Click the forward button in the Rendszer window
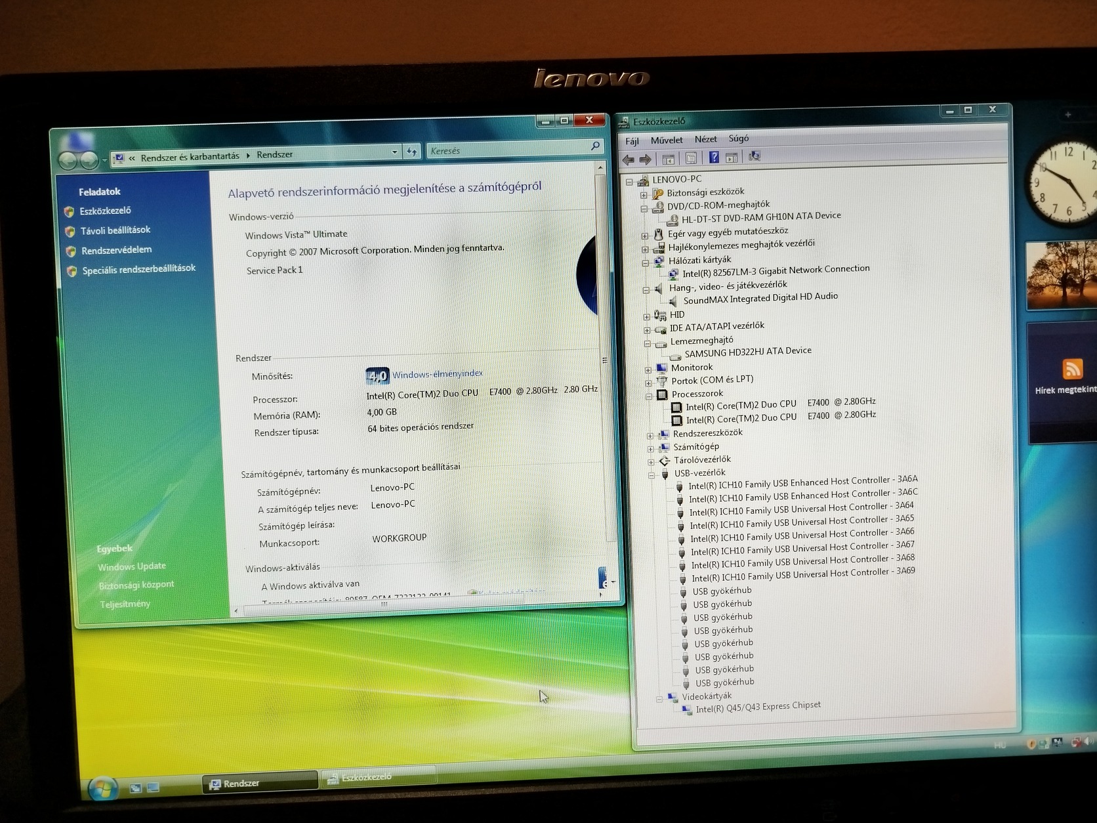Viewport: 1097px width, 823px height. 89,159
